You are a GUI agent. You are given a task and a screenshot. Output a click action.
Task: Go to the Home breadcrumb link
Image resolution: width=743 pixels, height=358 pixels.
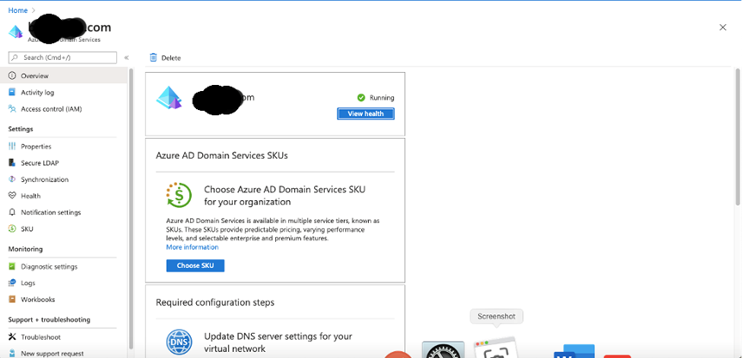[x=17, y=10]
